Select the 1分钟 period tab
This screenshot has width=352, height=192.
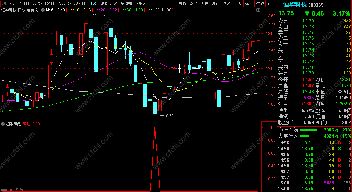pyautogui.click(x=24, y=3)
